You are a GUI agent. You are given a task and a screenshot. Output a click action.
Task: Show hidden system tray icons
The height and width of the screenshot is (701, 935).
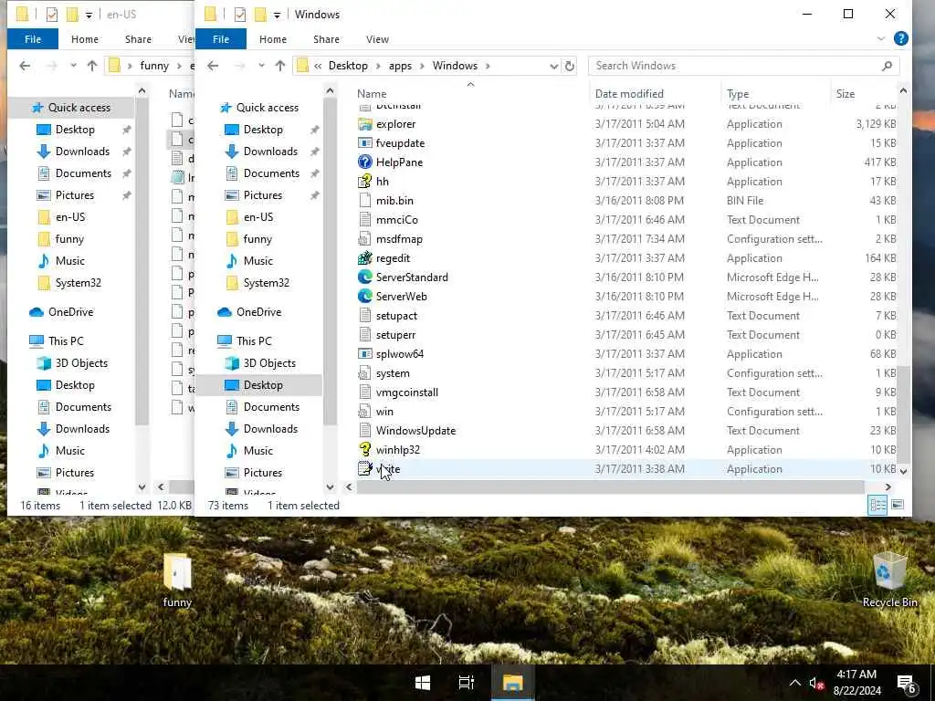click(x=795, y=683)
